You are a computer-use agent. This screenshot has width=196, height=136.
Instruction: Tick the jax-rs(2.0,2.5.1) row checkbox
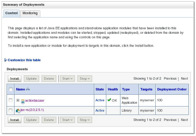pos(11,110)
